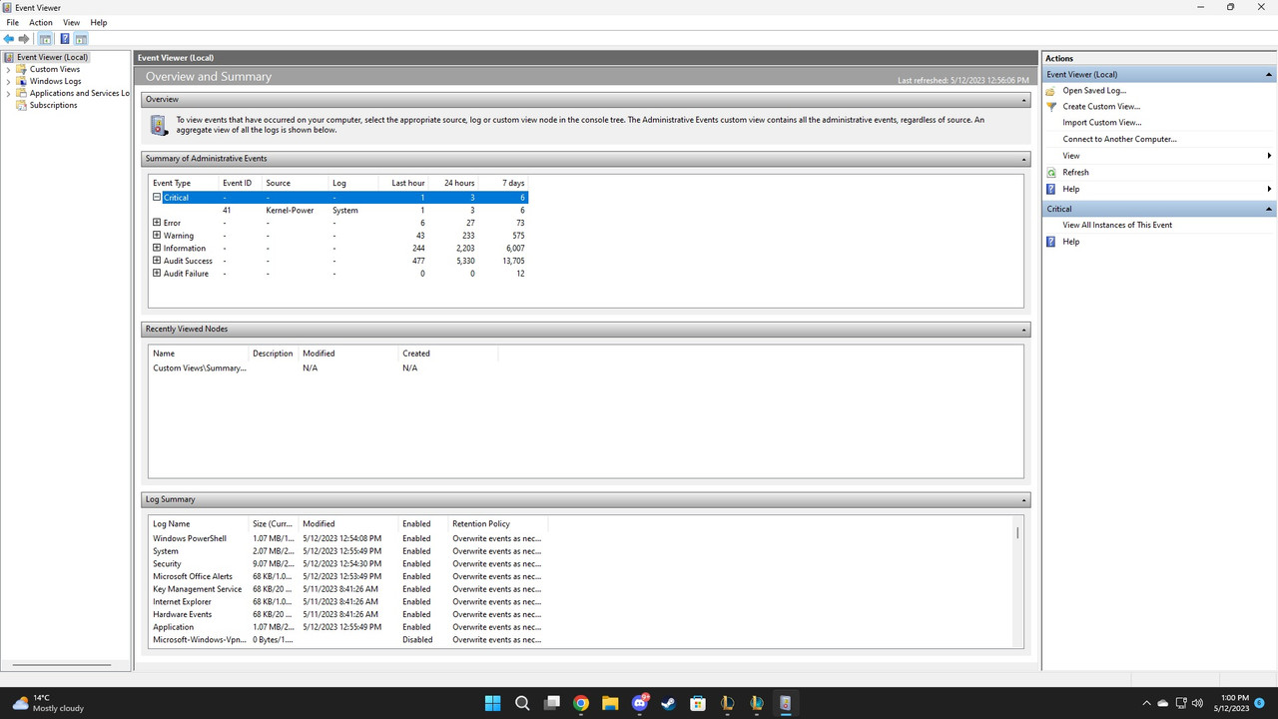The height and width of the screenshot is (719, 1278).
Task: Collapse the Overview section
Action: click(1024, 100)
